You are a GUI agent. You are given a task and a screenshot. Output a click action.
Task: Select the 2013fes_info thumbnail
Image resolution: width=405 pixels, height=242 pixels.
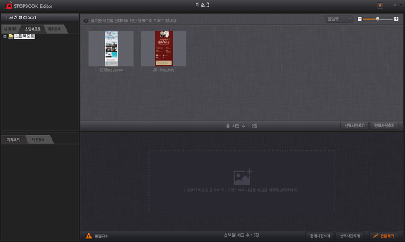[164, 49]
